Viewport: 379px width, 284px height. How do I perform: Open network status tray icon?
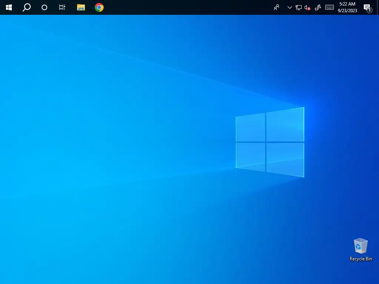click(299, 7)
